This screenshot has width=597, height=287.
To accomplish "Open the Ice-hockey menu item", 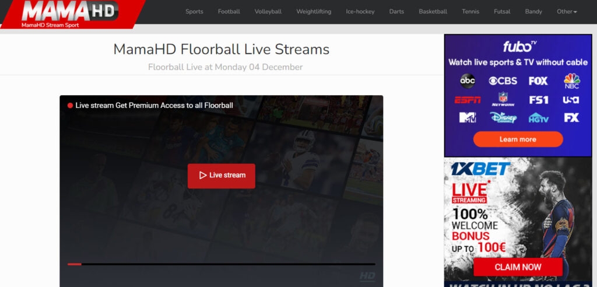I will pyautogui.click(x=360, y=12).
